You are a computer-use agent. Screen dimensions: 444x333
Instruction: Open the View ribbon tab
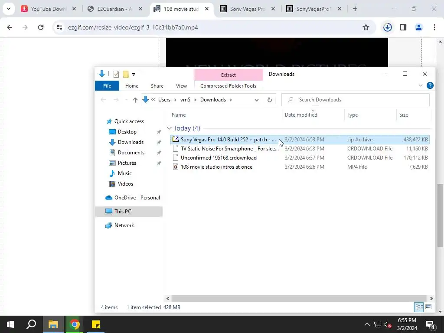181,86
